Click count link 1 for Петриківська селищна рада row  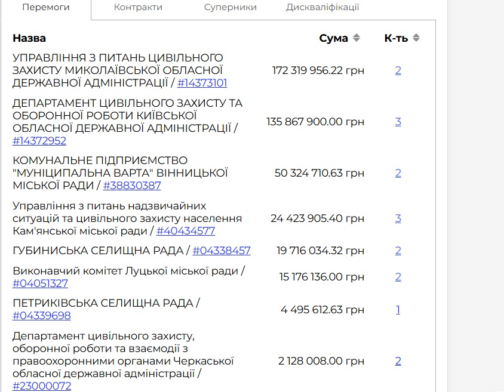398,310
